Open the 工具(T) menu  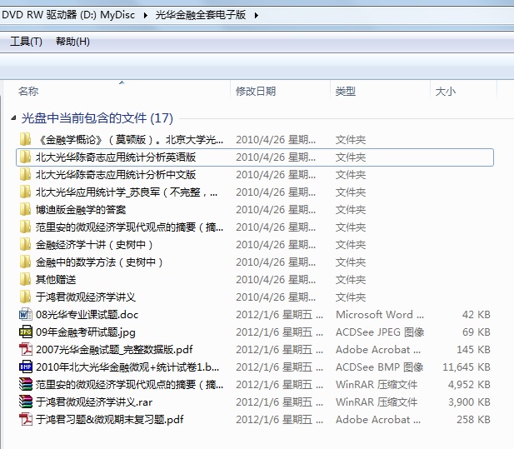click(26, 42)
